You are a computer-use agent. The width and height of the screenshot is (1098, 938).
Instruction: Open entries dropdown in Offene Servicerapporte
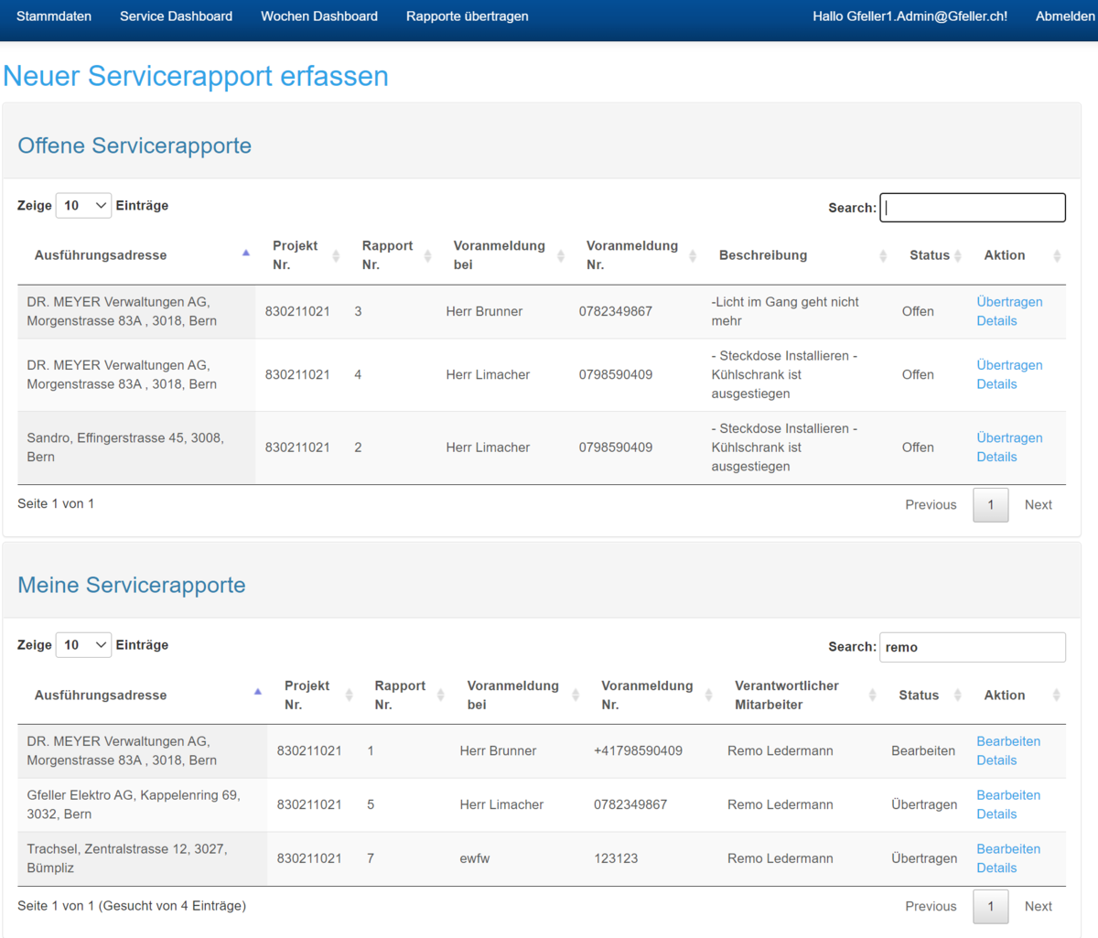coord(83,206)
